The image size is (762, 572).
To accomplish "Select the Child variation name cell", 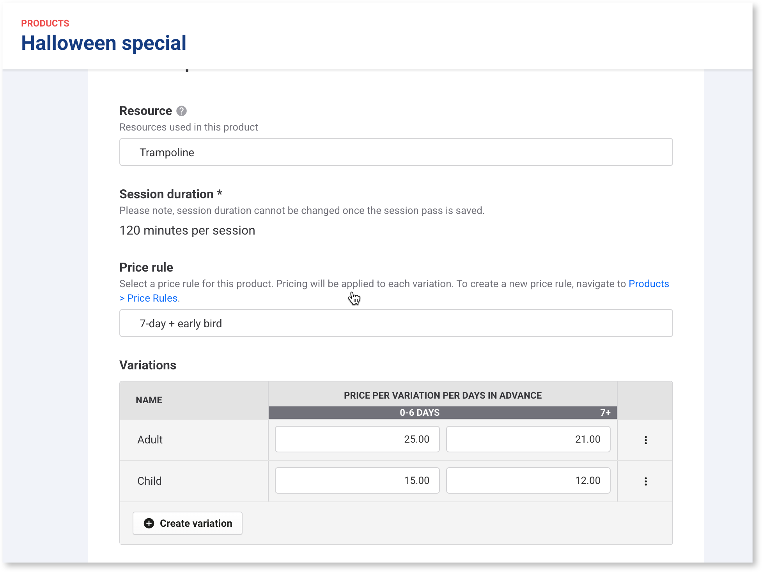I will [149, 481].
